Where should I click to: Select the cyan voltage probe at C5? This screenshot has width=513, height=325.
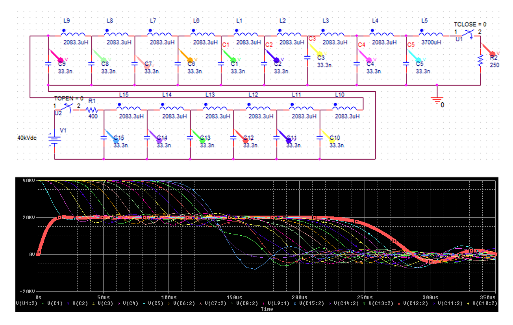[415, 55]
